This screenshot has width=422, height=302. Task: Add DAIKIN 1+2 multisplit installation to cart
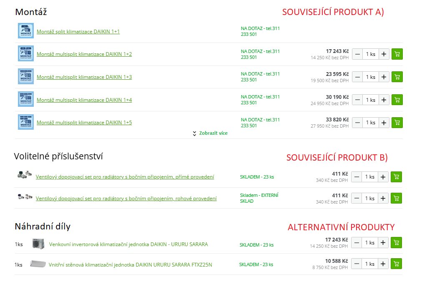[x=397, y=54]
